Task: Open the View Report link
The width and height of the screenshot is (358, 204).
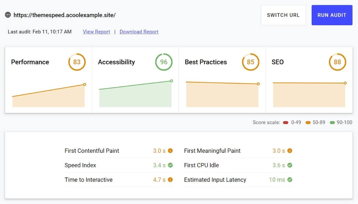Action: [96, 32]
